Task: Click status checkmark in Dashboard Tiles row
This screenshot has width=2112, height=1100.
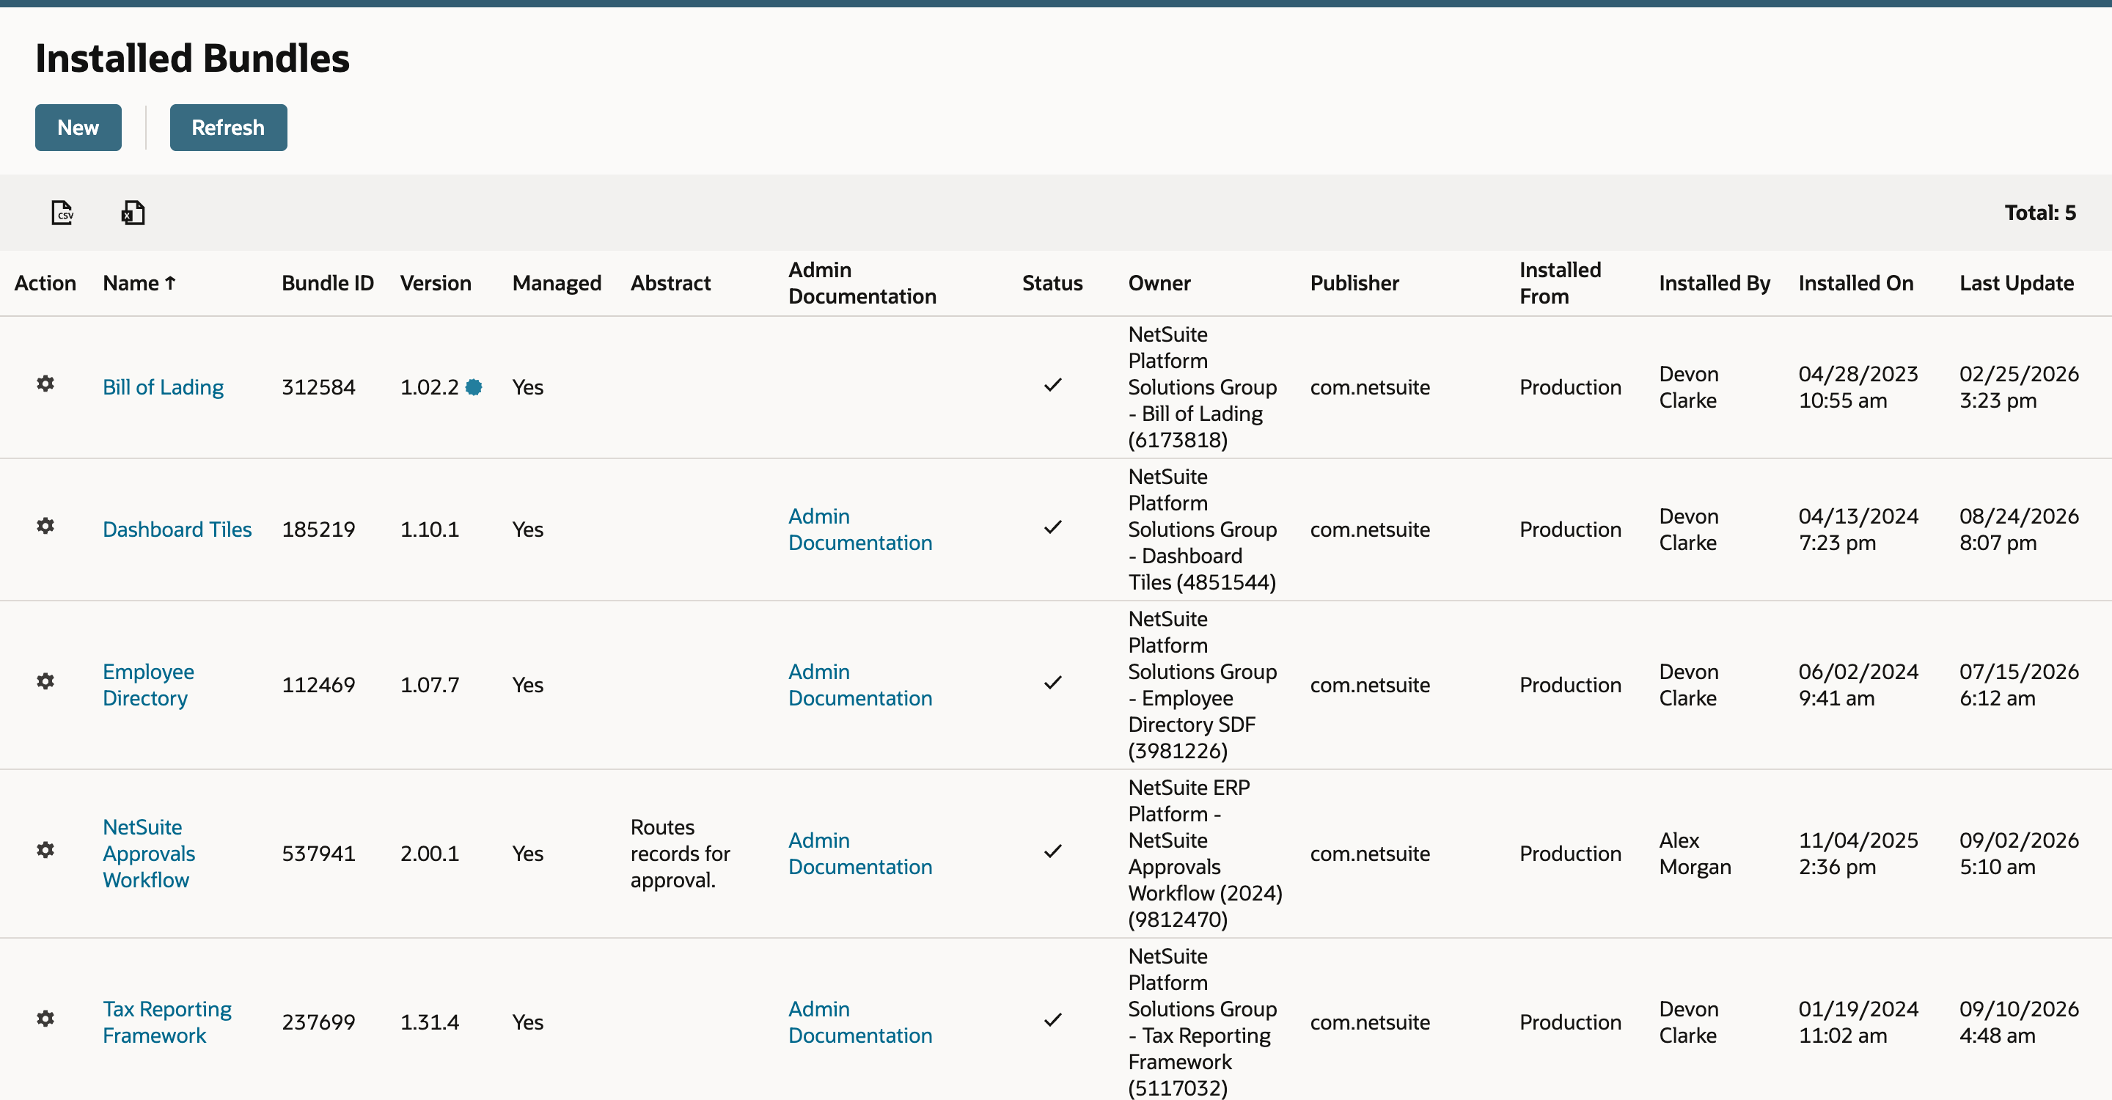Action: pyautogui.click(x=1053, y=527)
